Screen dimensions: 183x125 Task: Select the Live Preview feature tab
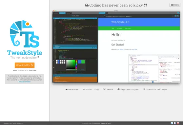tap(72, 89)
